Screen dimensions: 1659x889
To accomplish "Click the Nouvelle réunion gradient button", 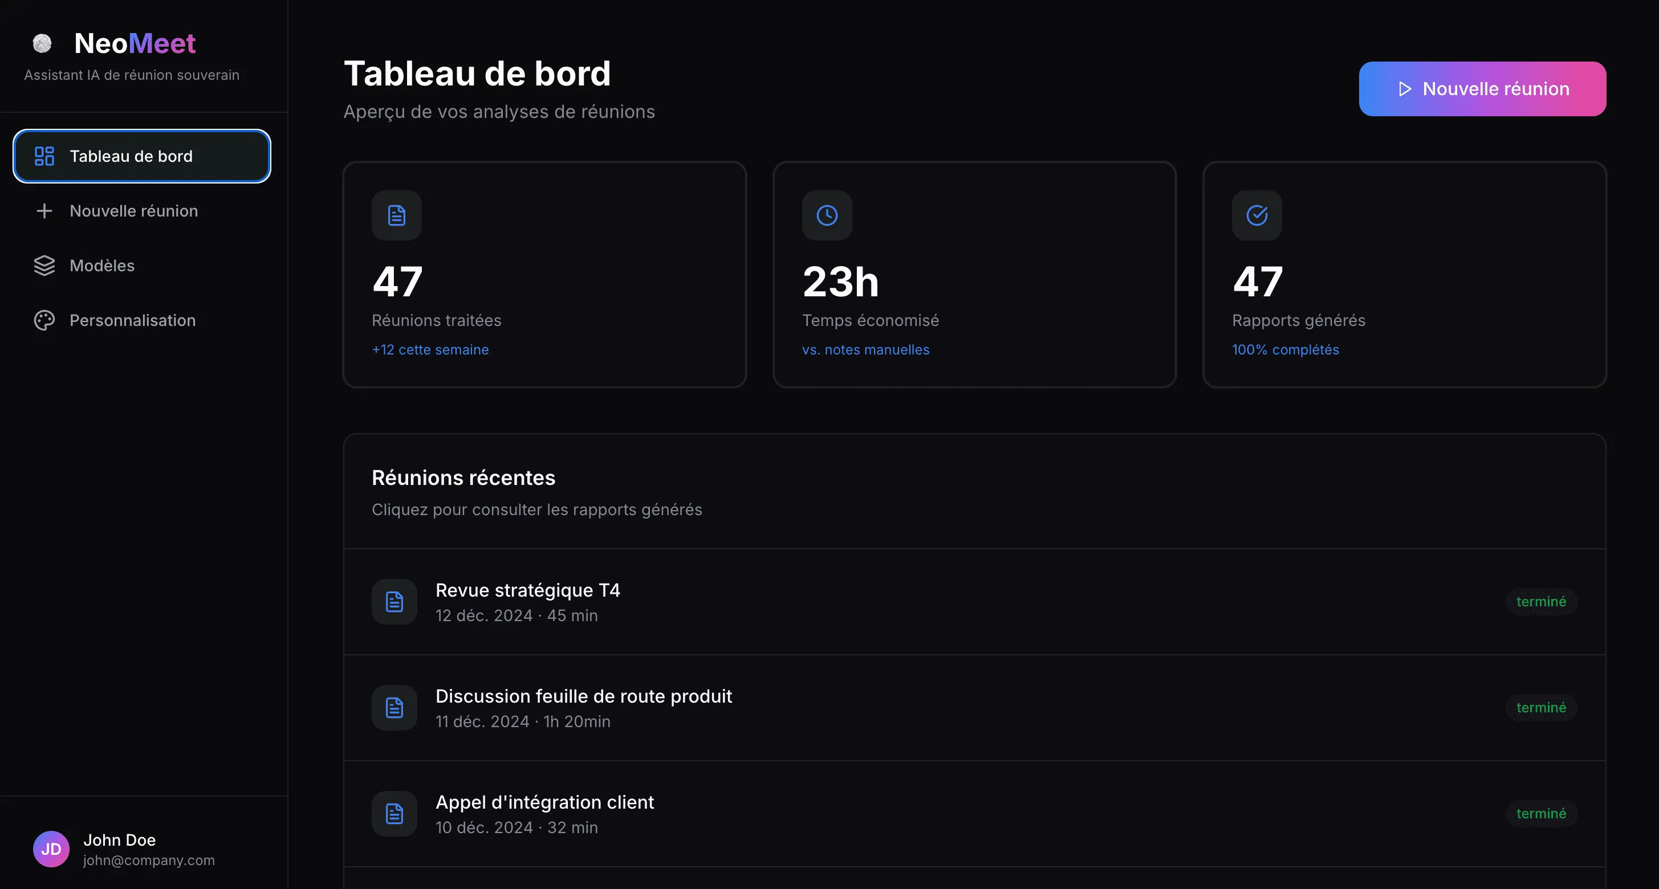I will coord(1482,89).
